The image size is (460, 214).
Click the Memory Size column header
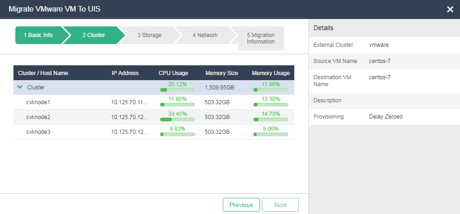tap(222, 73)
